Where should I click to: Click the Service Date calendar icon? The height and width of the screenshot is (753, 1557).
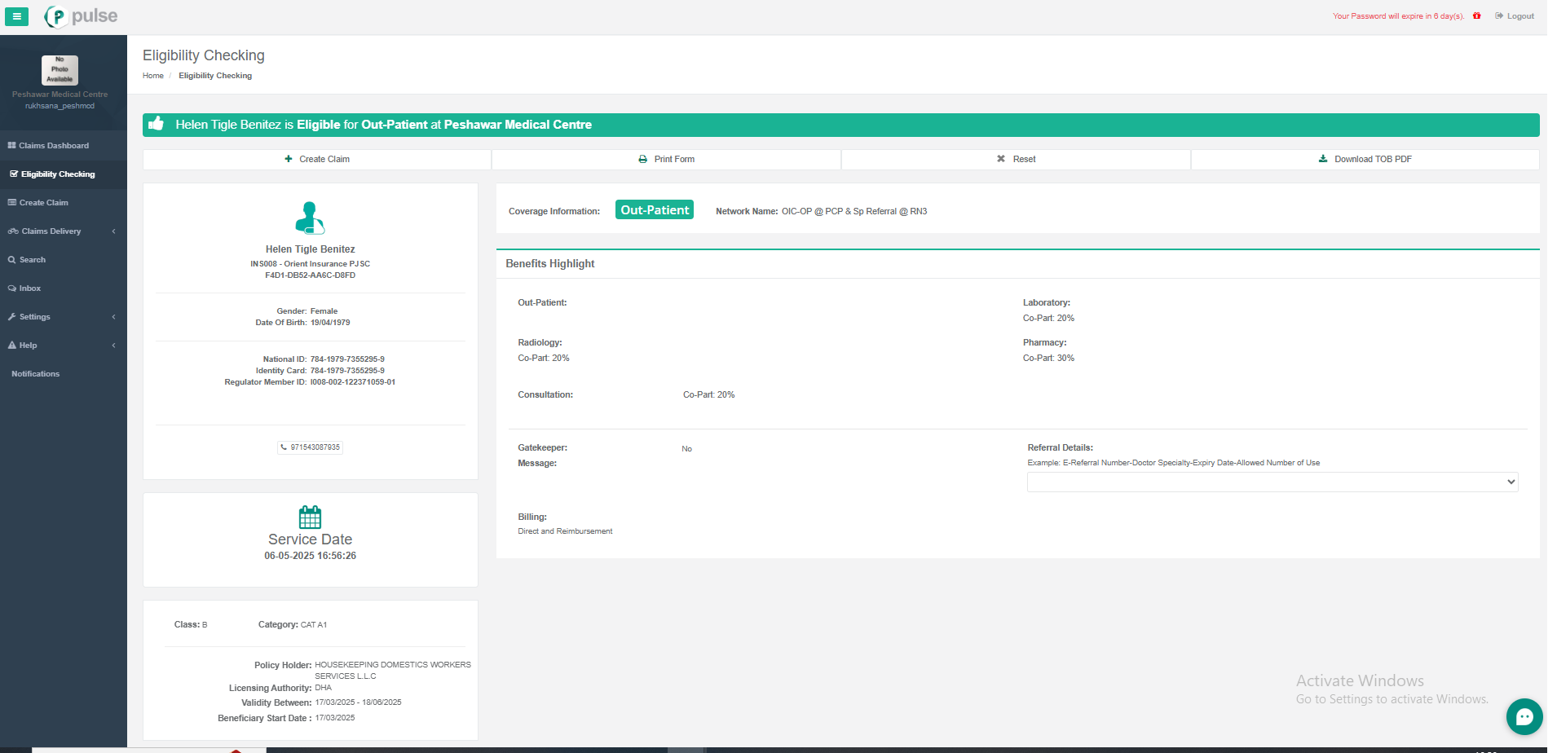[310, 517]
